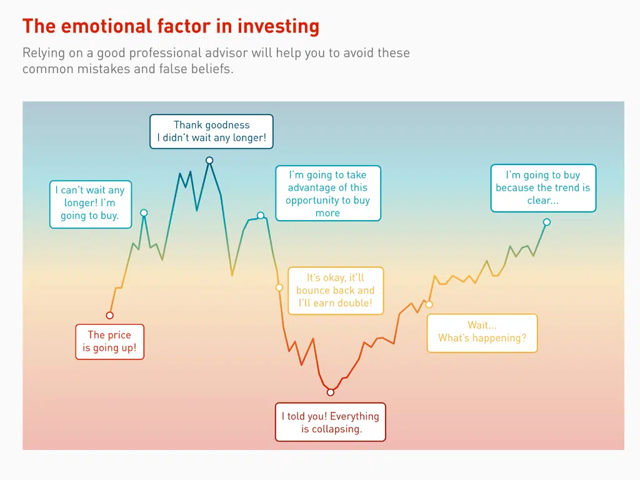This screenshot has height=480, width=640.
Task: Select the marker next to "take advantage" callout
Action: tap(261, 216)
